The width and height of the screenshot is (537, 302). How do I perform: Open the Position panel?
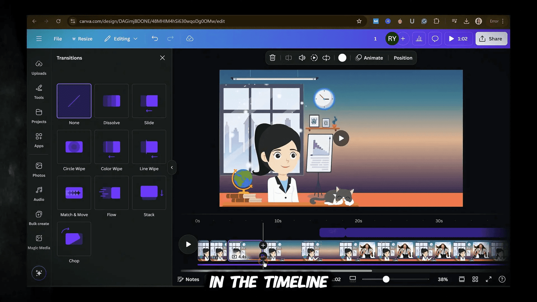coord(403,58)
